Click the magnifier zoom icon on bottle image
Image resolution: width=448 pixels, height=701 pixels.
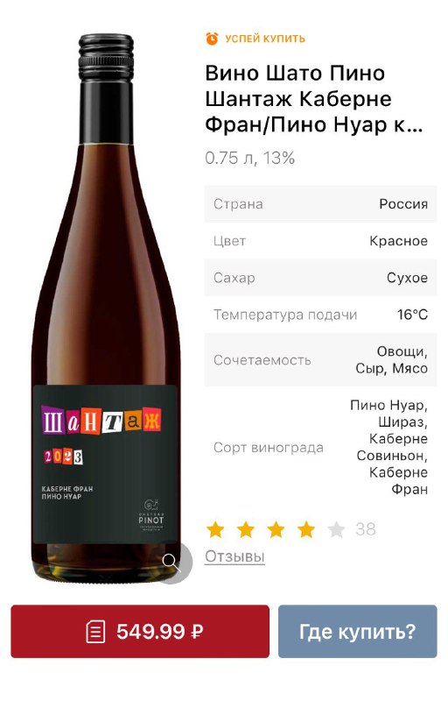172,562
